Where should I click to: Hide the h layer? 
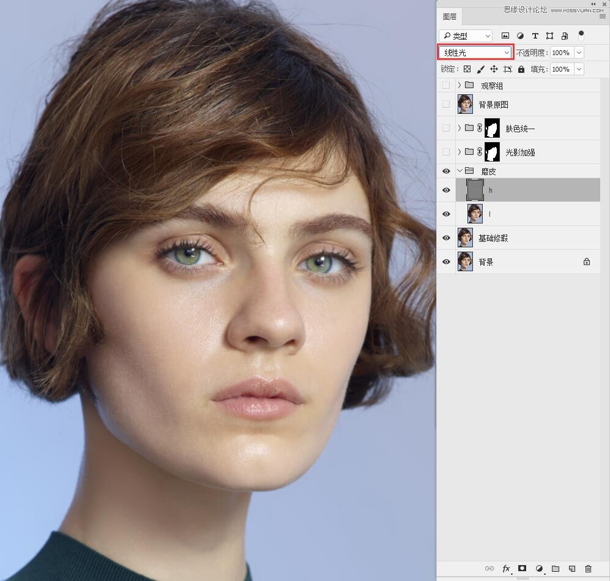coord(446,190)
